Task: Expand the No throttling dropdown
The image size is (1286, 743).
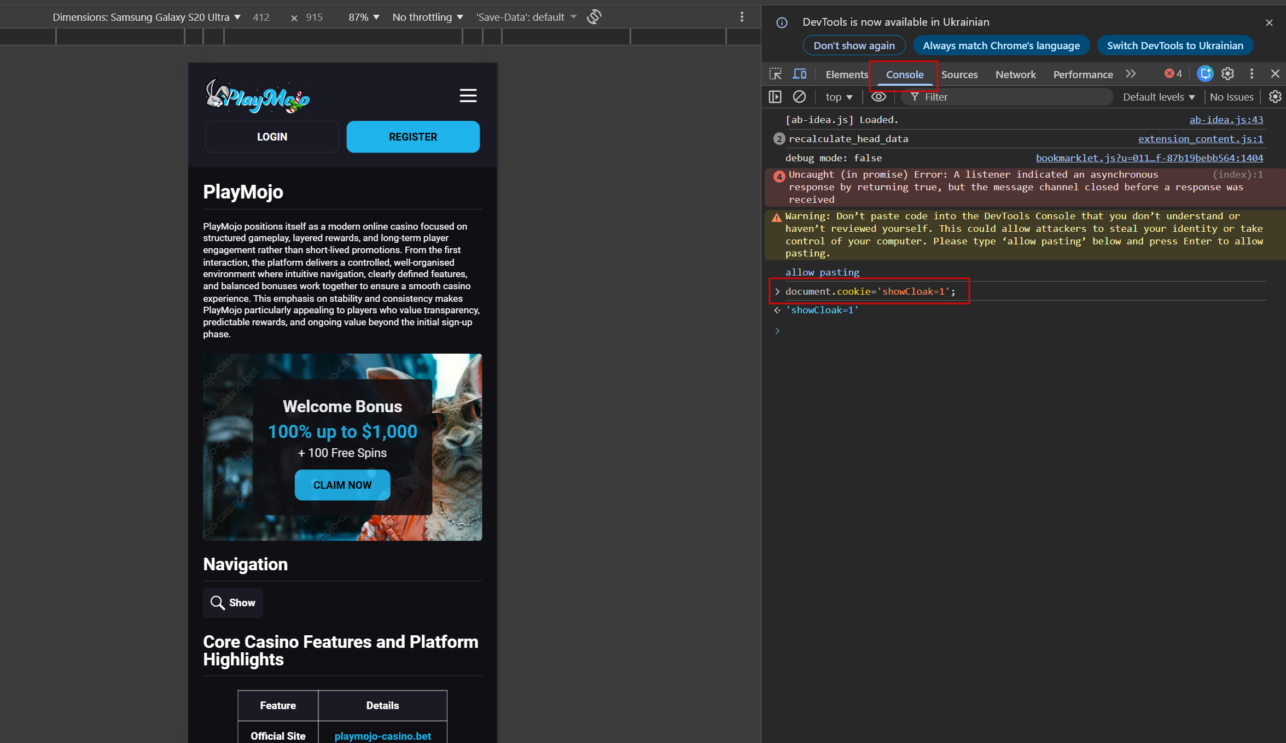Action: click(x=427, y=17)
